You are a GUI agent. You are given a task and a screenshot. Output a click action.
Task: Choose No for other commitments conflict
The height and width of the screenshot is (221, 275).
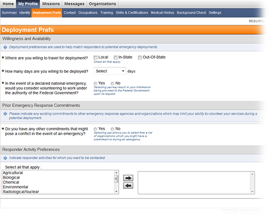(112, 129)
